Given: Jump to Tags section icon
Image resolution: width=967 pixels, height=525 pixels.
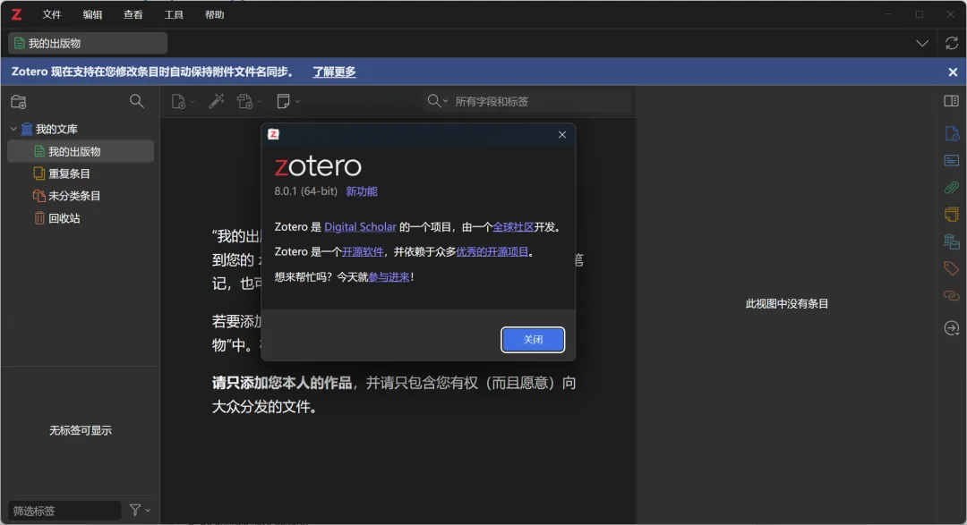Looking at the screenshot, I should (x=952, y=268).
